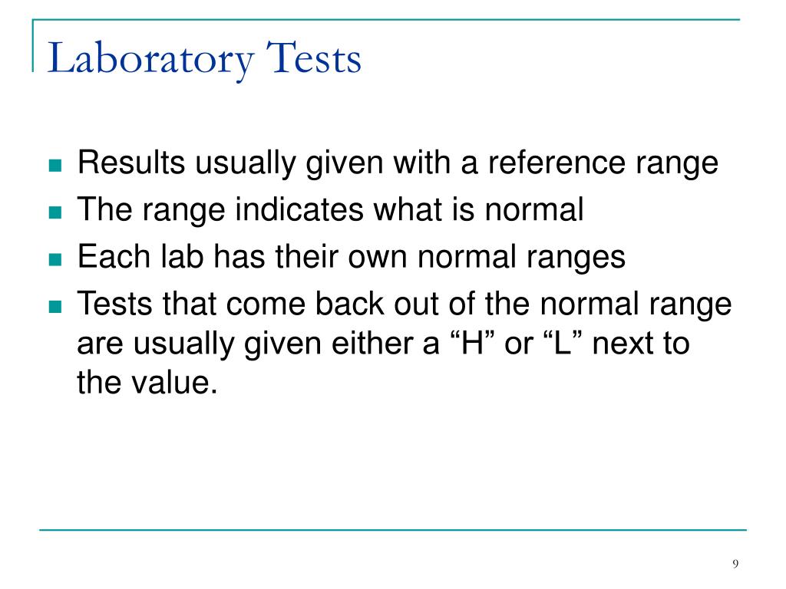
Task: Click the line "Results usually given with a reference range"
Action: tap(398, 163)
